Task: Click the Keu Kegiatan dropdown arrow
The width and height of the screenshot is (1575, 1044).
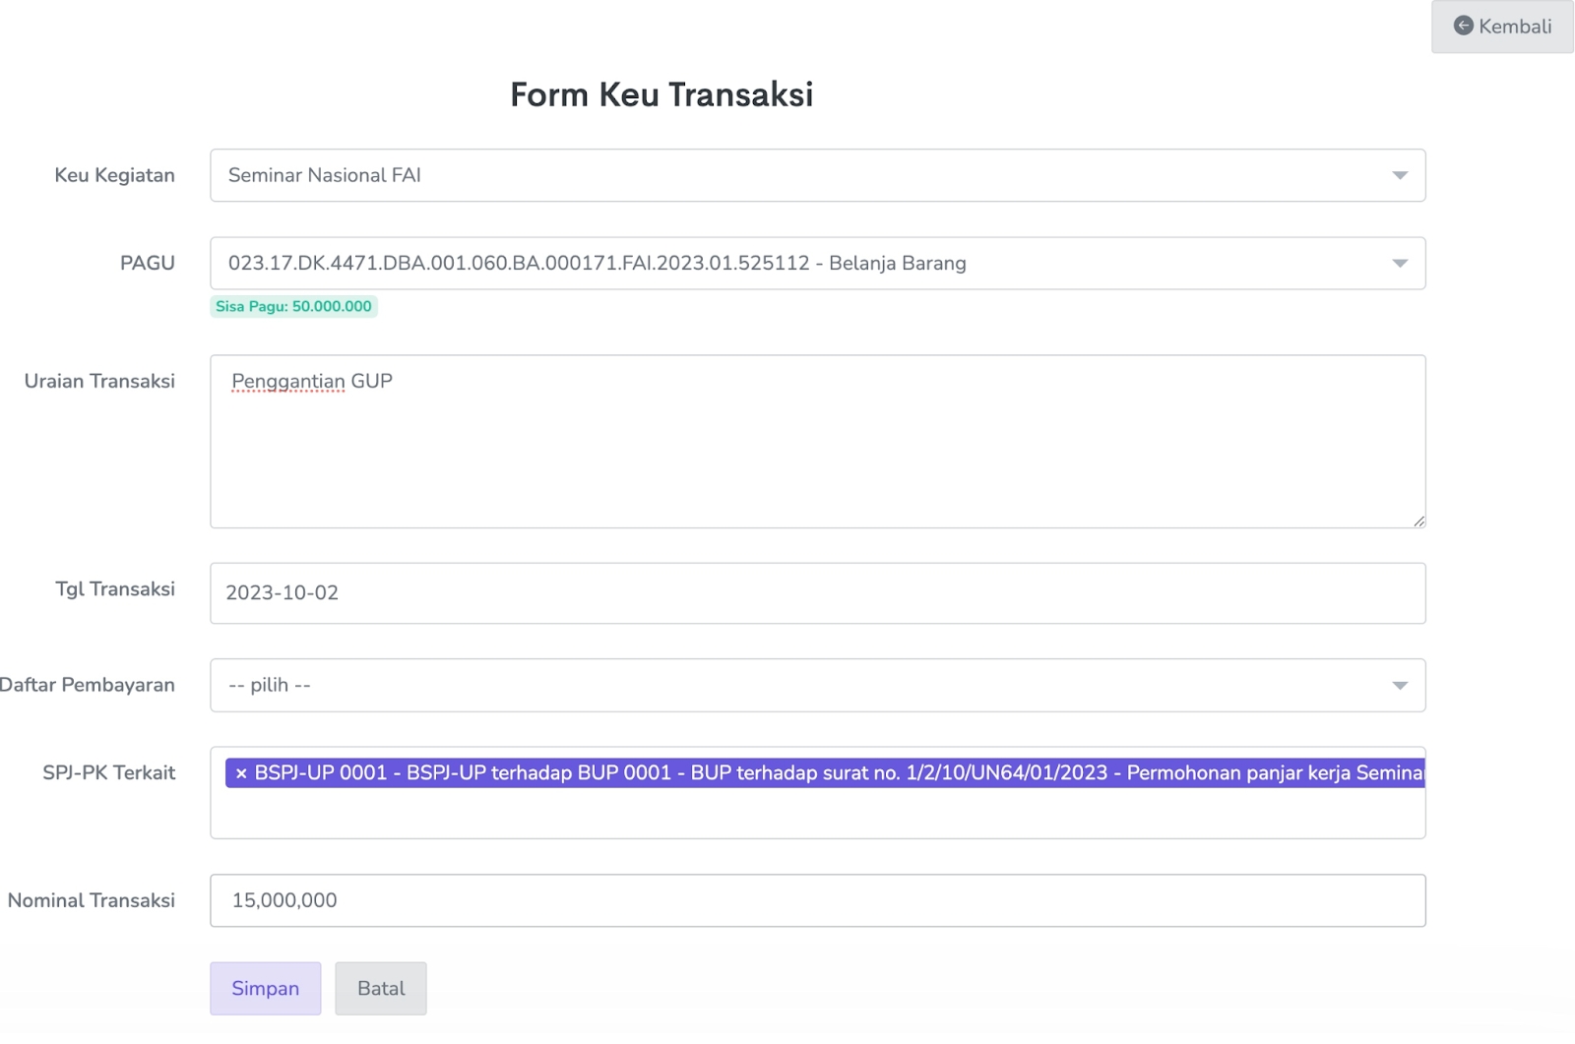Action: pyautogui.click(x=1399, y=175)
